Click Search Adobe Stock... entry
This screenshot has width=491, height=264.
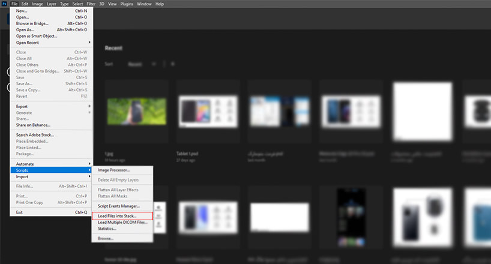tap(52, 134)
